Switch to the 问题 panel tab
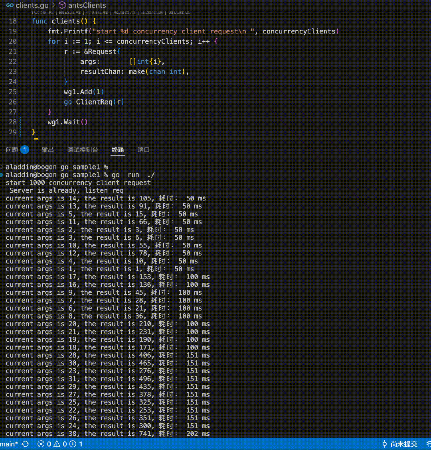Viewport: 431px width, 450px height. (17, 149)
